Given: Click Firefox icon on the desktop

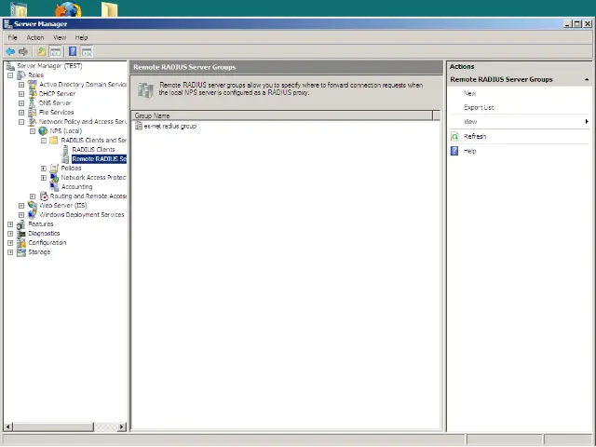Looking at the screenshot, I should coord(68,8).
